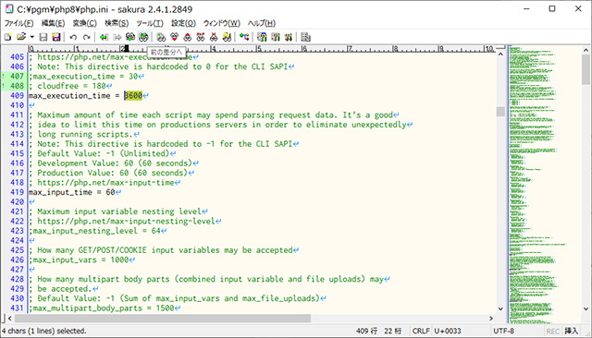Screen dimensions: 592x338
Task: Click the minimap pane's scrollbar thumb
Action: click(x=586, y=69)
